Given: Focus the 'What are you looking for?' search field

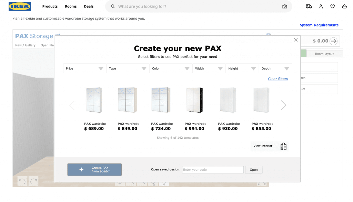Looking at the screenshot, I should click(198, 7).
